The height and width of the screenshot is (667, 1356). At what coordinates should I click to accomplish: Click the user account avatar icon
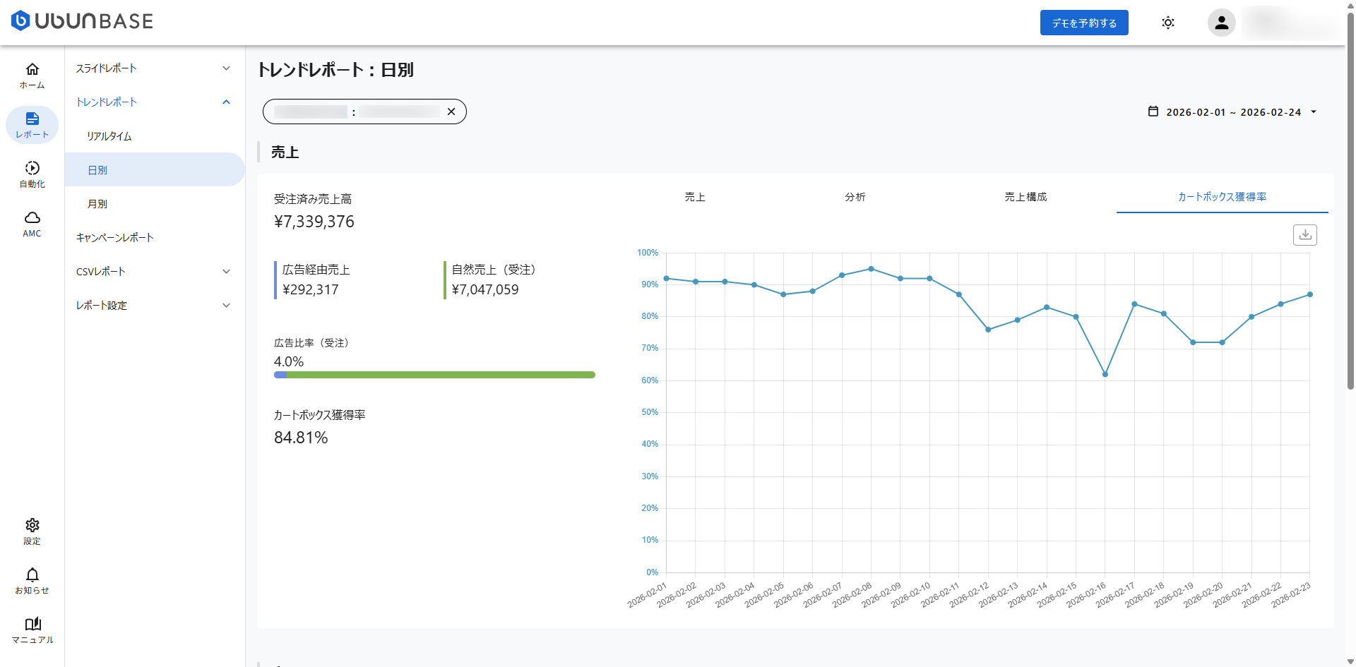coord(1221,23)
